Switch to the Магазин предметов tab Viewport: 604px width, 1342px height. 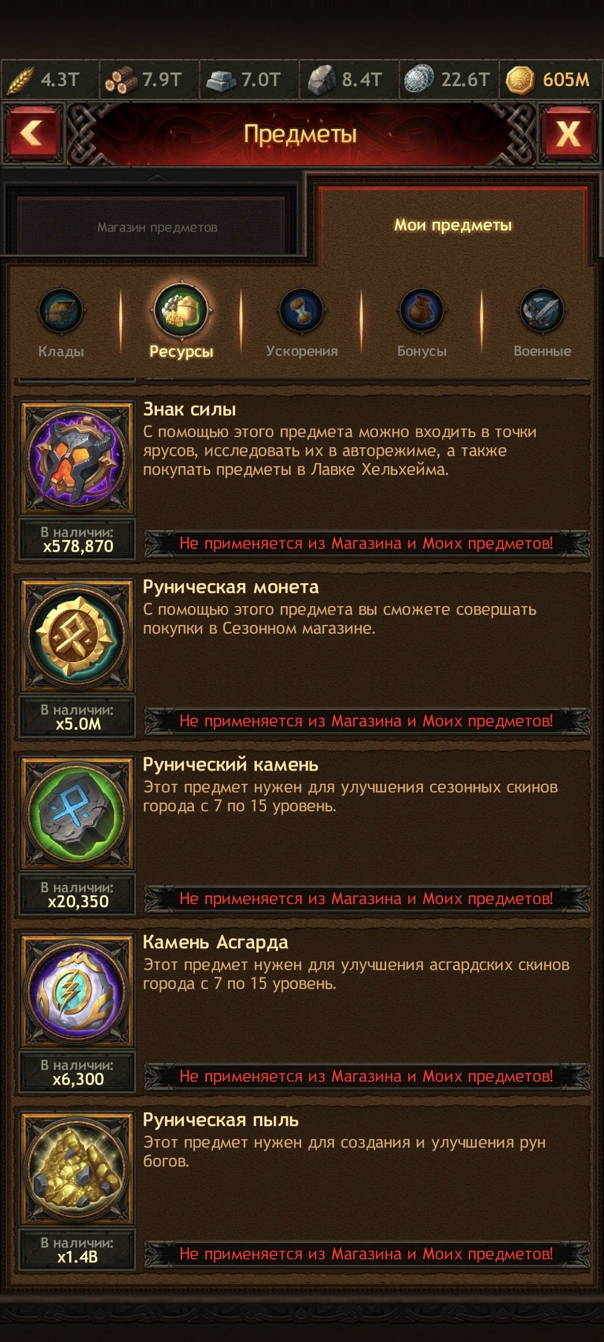[x=157, y=227]
